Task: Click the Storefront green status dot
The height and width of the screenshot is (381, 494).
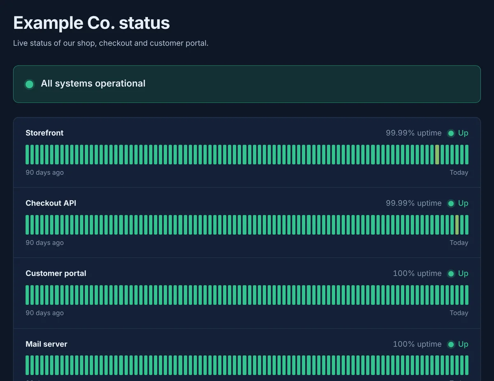Action: 451,133
